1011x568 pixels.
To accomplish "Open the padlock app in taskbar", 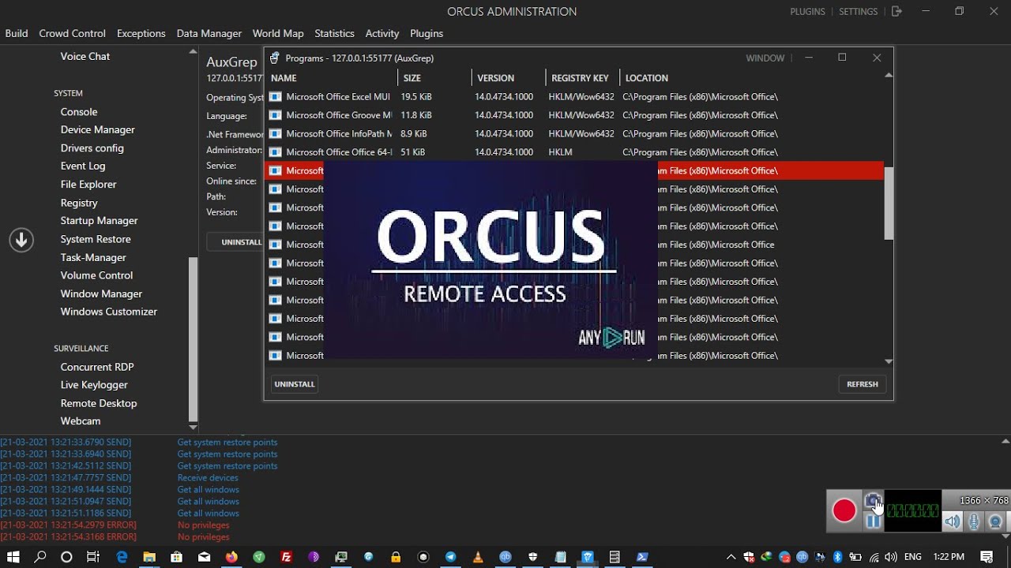I will point(396,557).
